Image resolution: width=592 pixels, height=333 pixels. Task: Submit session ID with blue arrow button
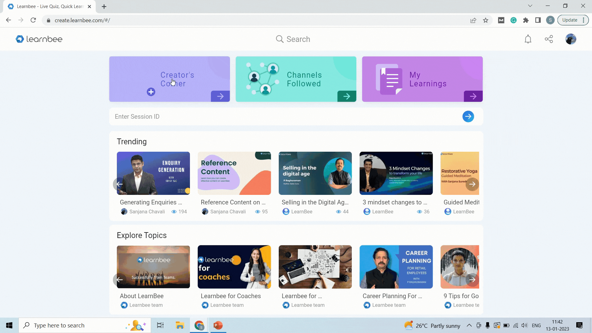(x=468, y=117)
